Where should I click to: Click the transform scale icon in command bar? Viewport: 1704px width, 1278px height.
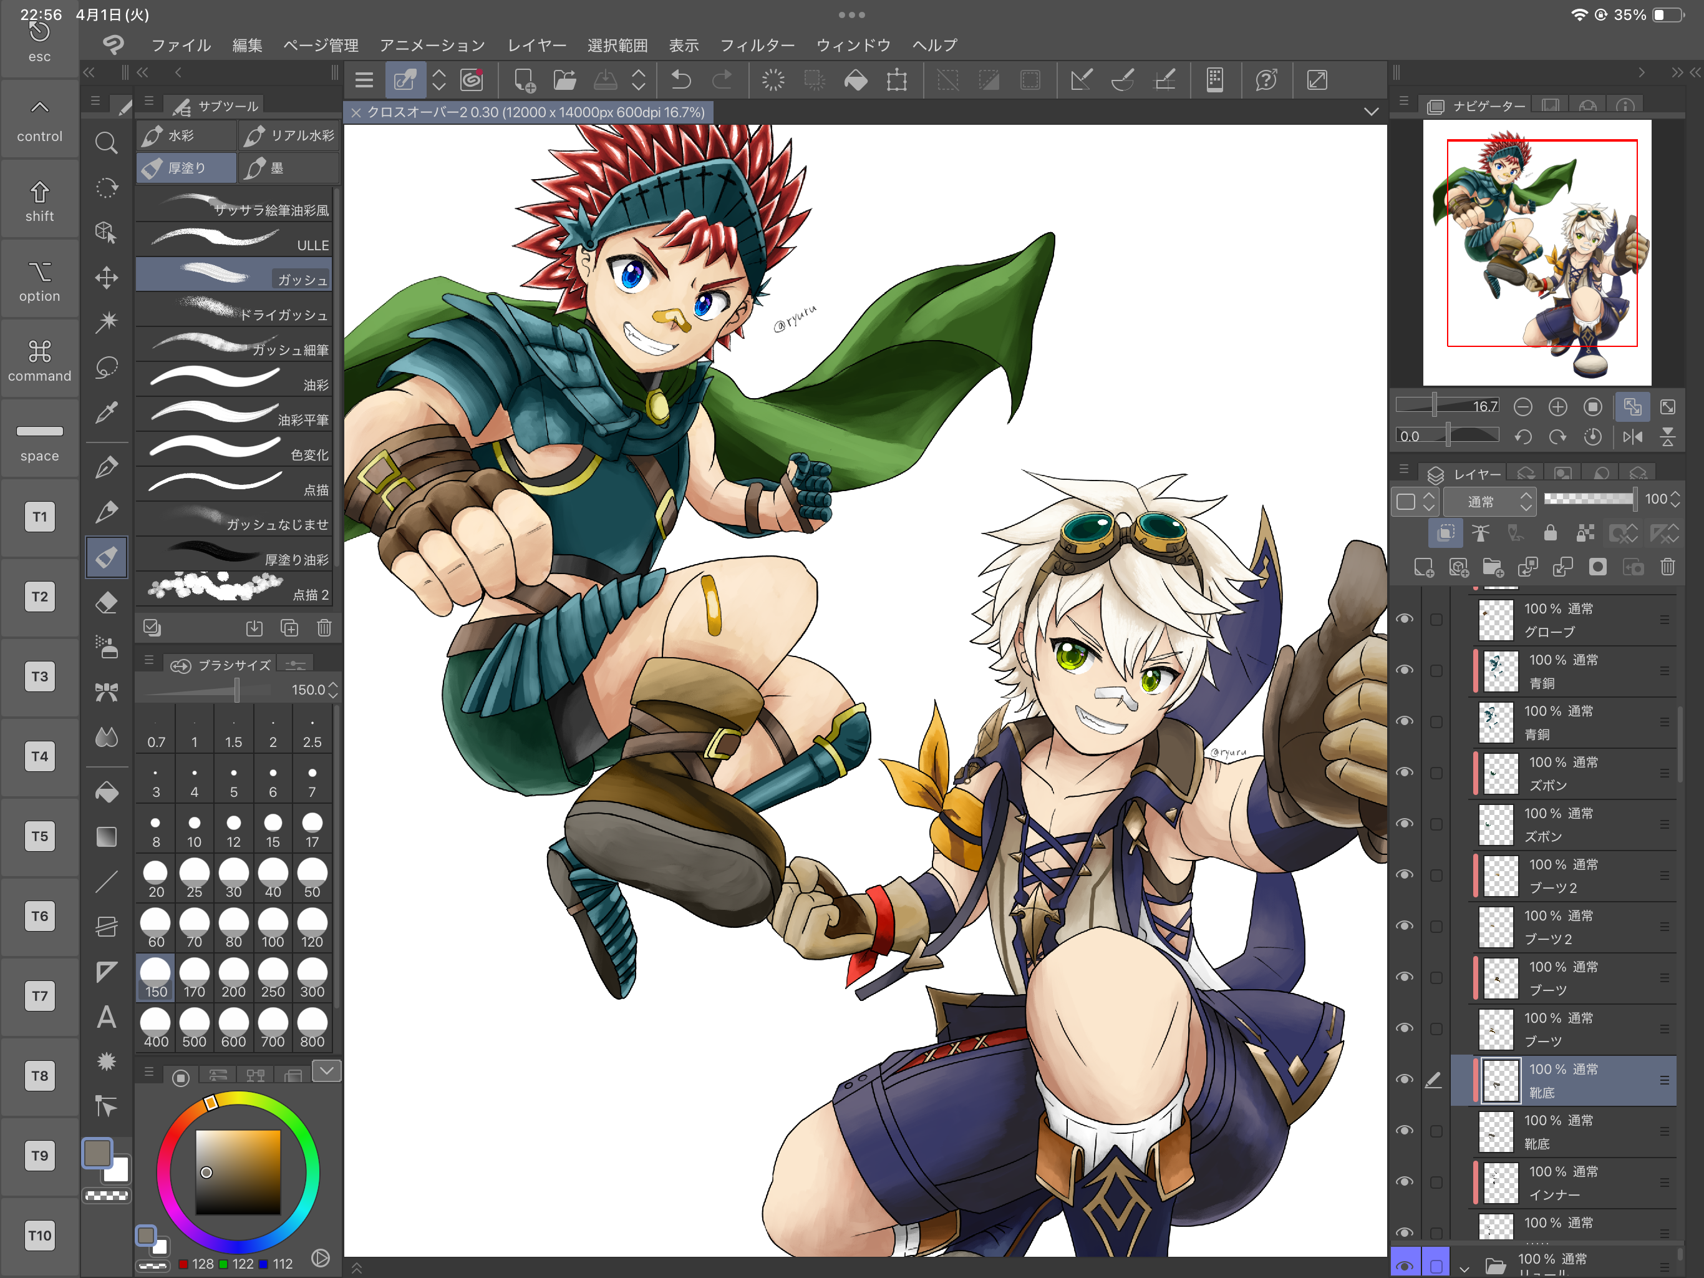[897, 80]
